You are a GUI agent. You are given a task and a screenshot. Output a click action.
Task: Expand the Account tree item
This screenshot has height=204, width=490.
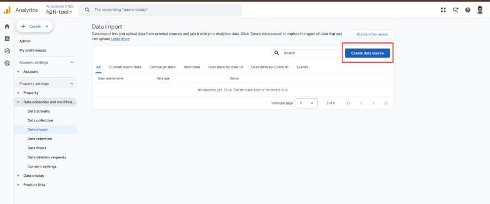coord(18,72)
